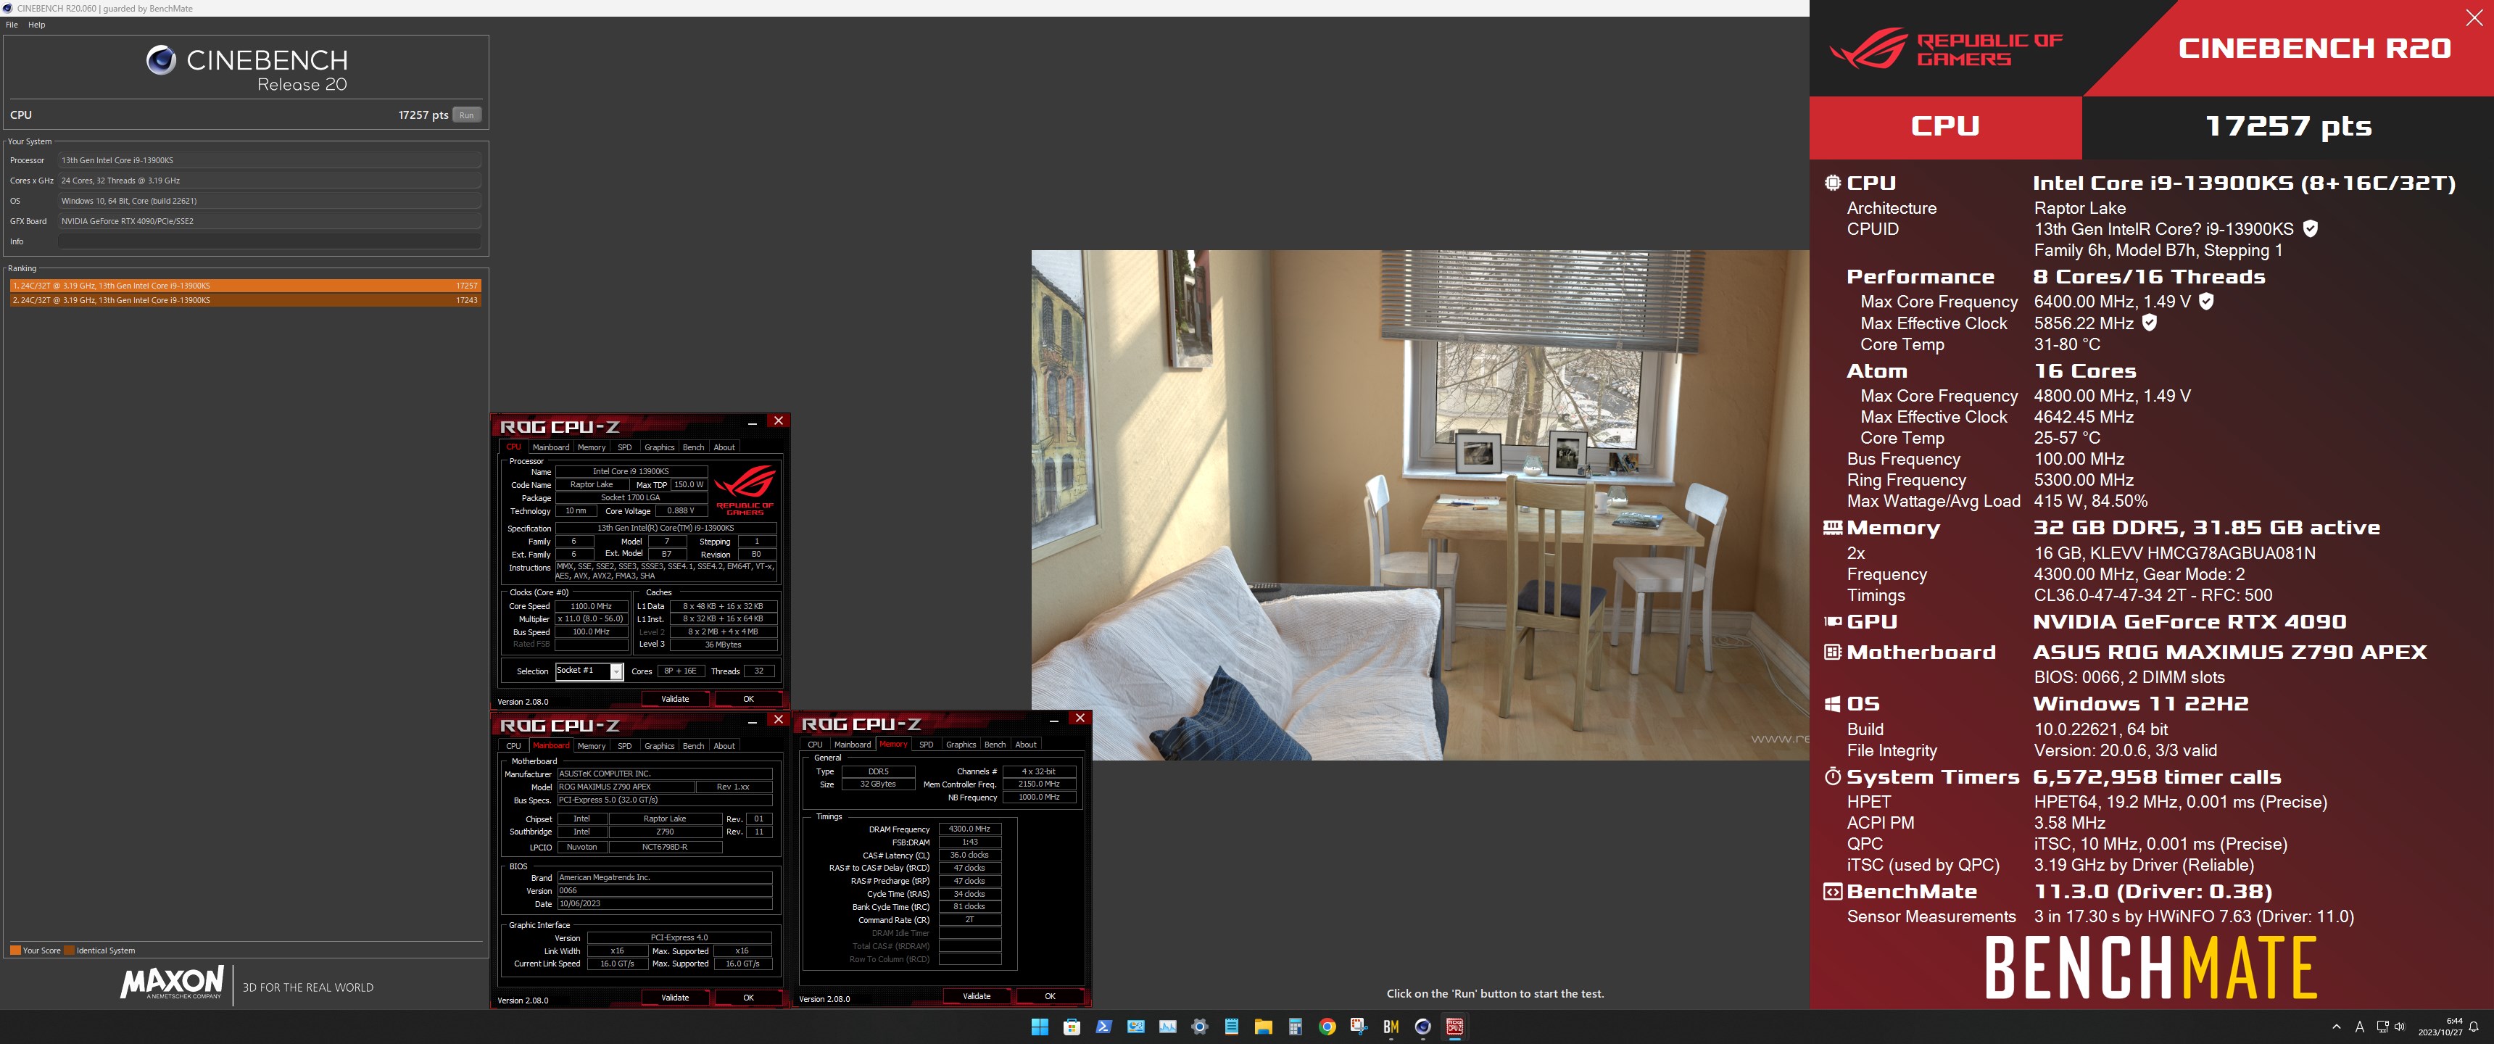
Task: Minimize the top CPU-Z CPU window
Action: click(x=753, y=423)
